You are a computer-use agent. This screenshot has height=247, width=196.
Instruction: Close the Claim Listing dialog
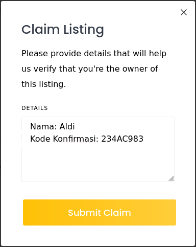coord(184,12)
